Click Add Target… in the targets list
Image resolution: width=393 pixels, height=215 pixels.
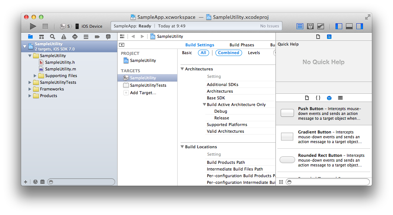[140, 93]
